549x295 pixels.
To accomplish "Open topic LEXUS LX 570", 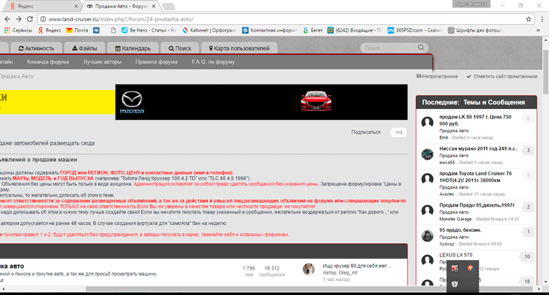I will pos(456,255).
